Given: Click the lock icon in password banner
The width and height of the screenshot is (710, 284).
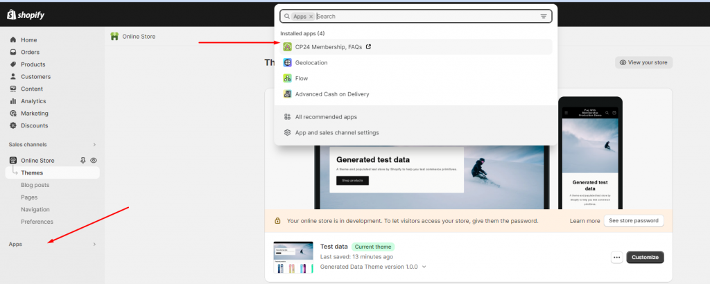Looking at the screenshot, I should point(277,221).
